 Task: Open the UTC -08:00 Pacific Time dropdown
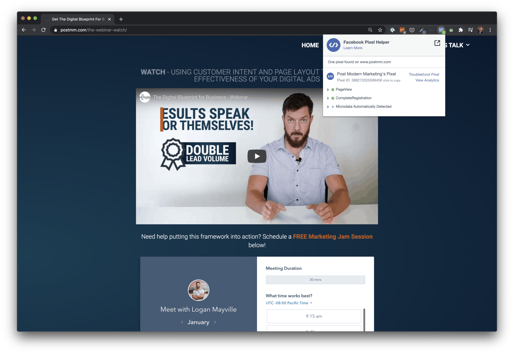point(289,303)
